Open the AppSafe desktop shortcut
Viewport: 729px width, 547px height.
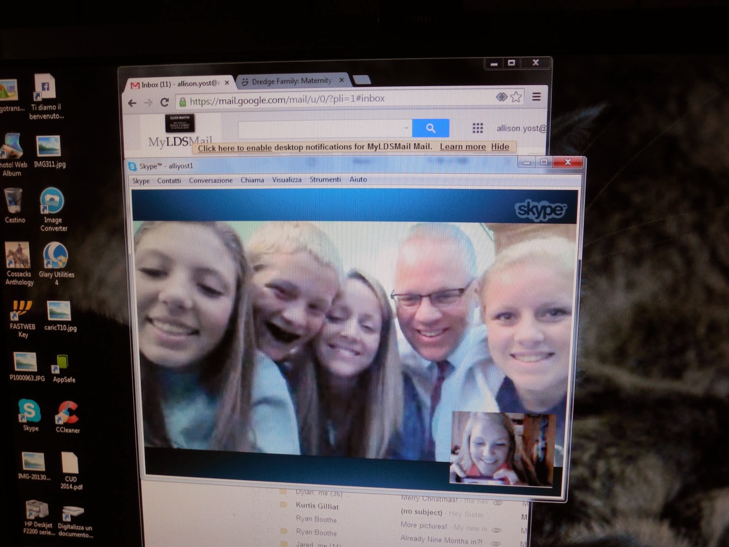tap(63, 369)
